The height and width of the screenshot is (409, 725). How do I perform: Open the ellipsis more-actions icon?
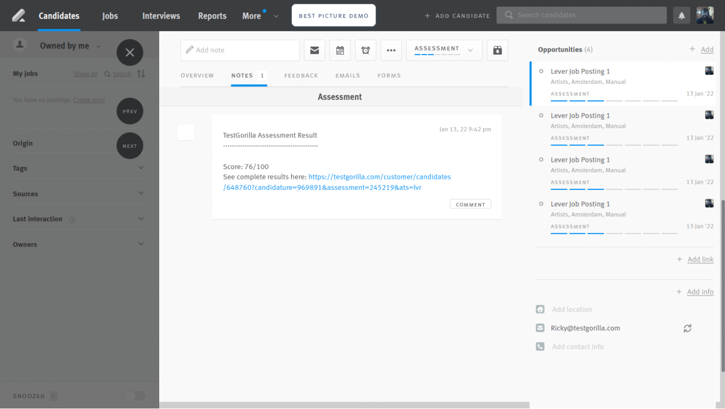(391, 50)
